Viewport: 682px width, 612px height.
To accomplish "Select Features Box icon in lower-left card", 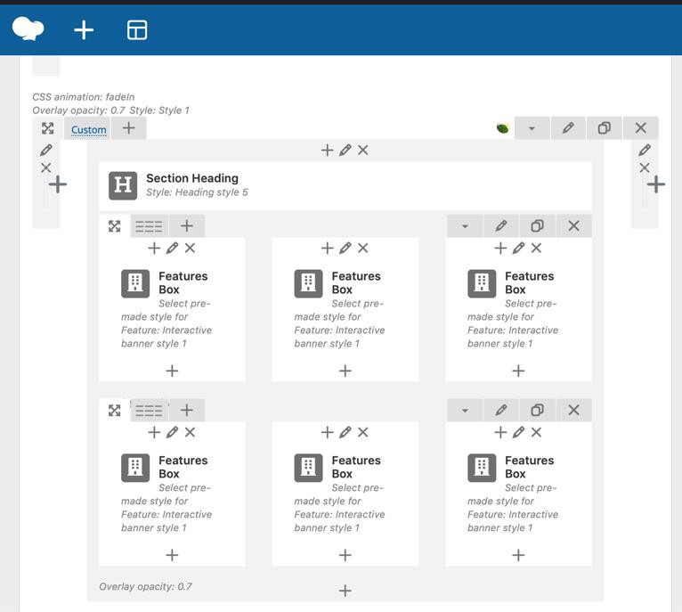I will (x=135, y=468).
